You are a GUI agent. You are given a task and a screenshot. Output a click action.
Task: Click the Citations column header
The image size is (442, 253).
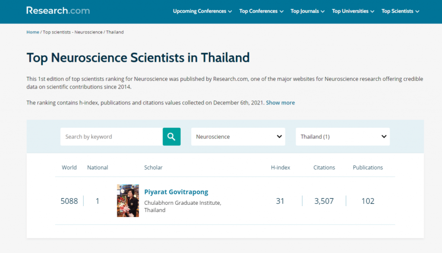pos(324,167)
